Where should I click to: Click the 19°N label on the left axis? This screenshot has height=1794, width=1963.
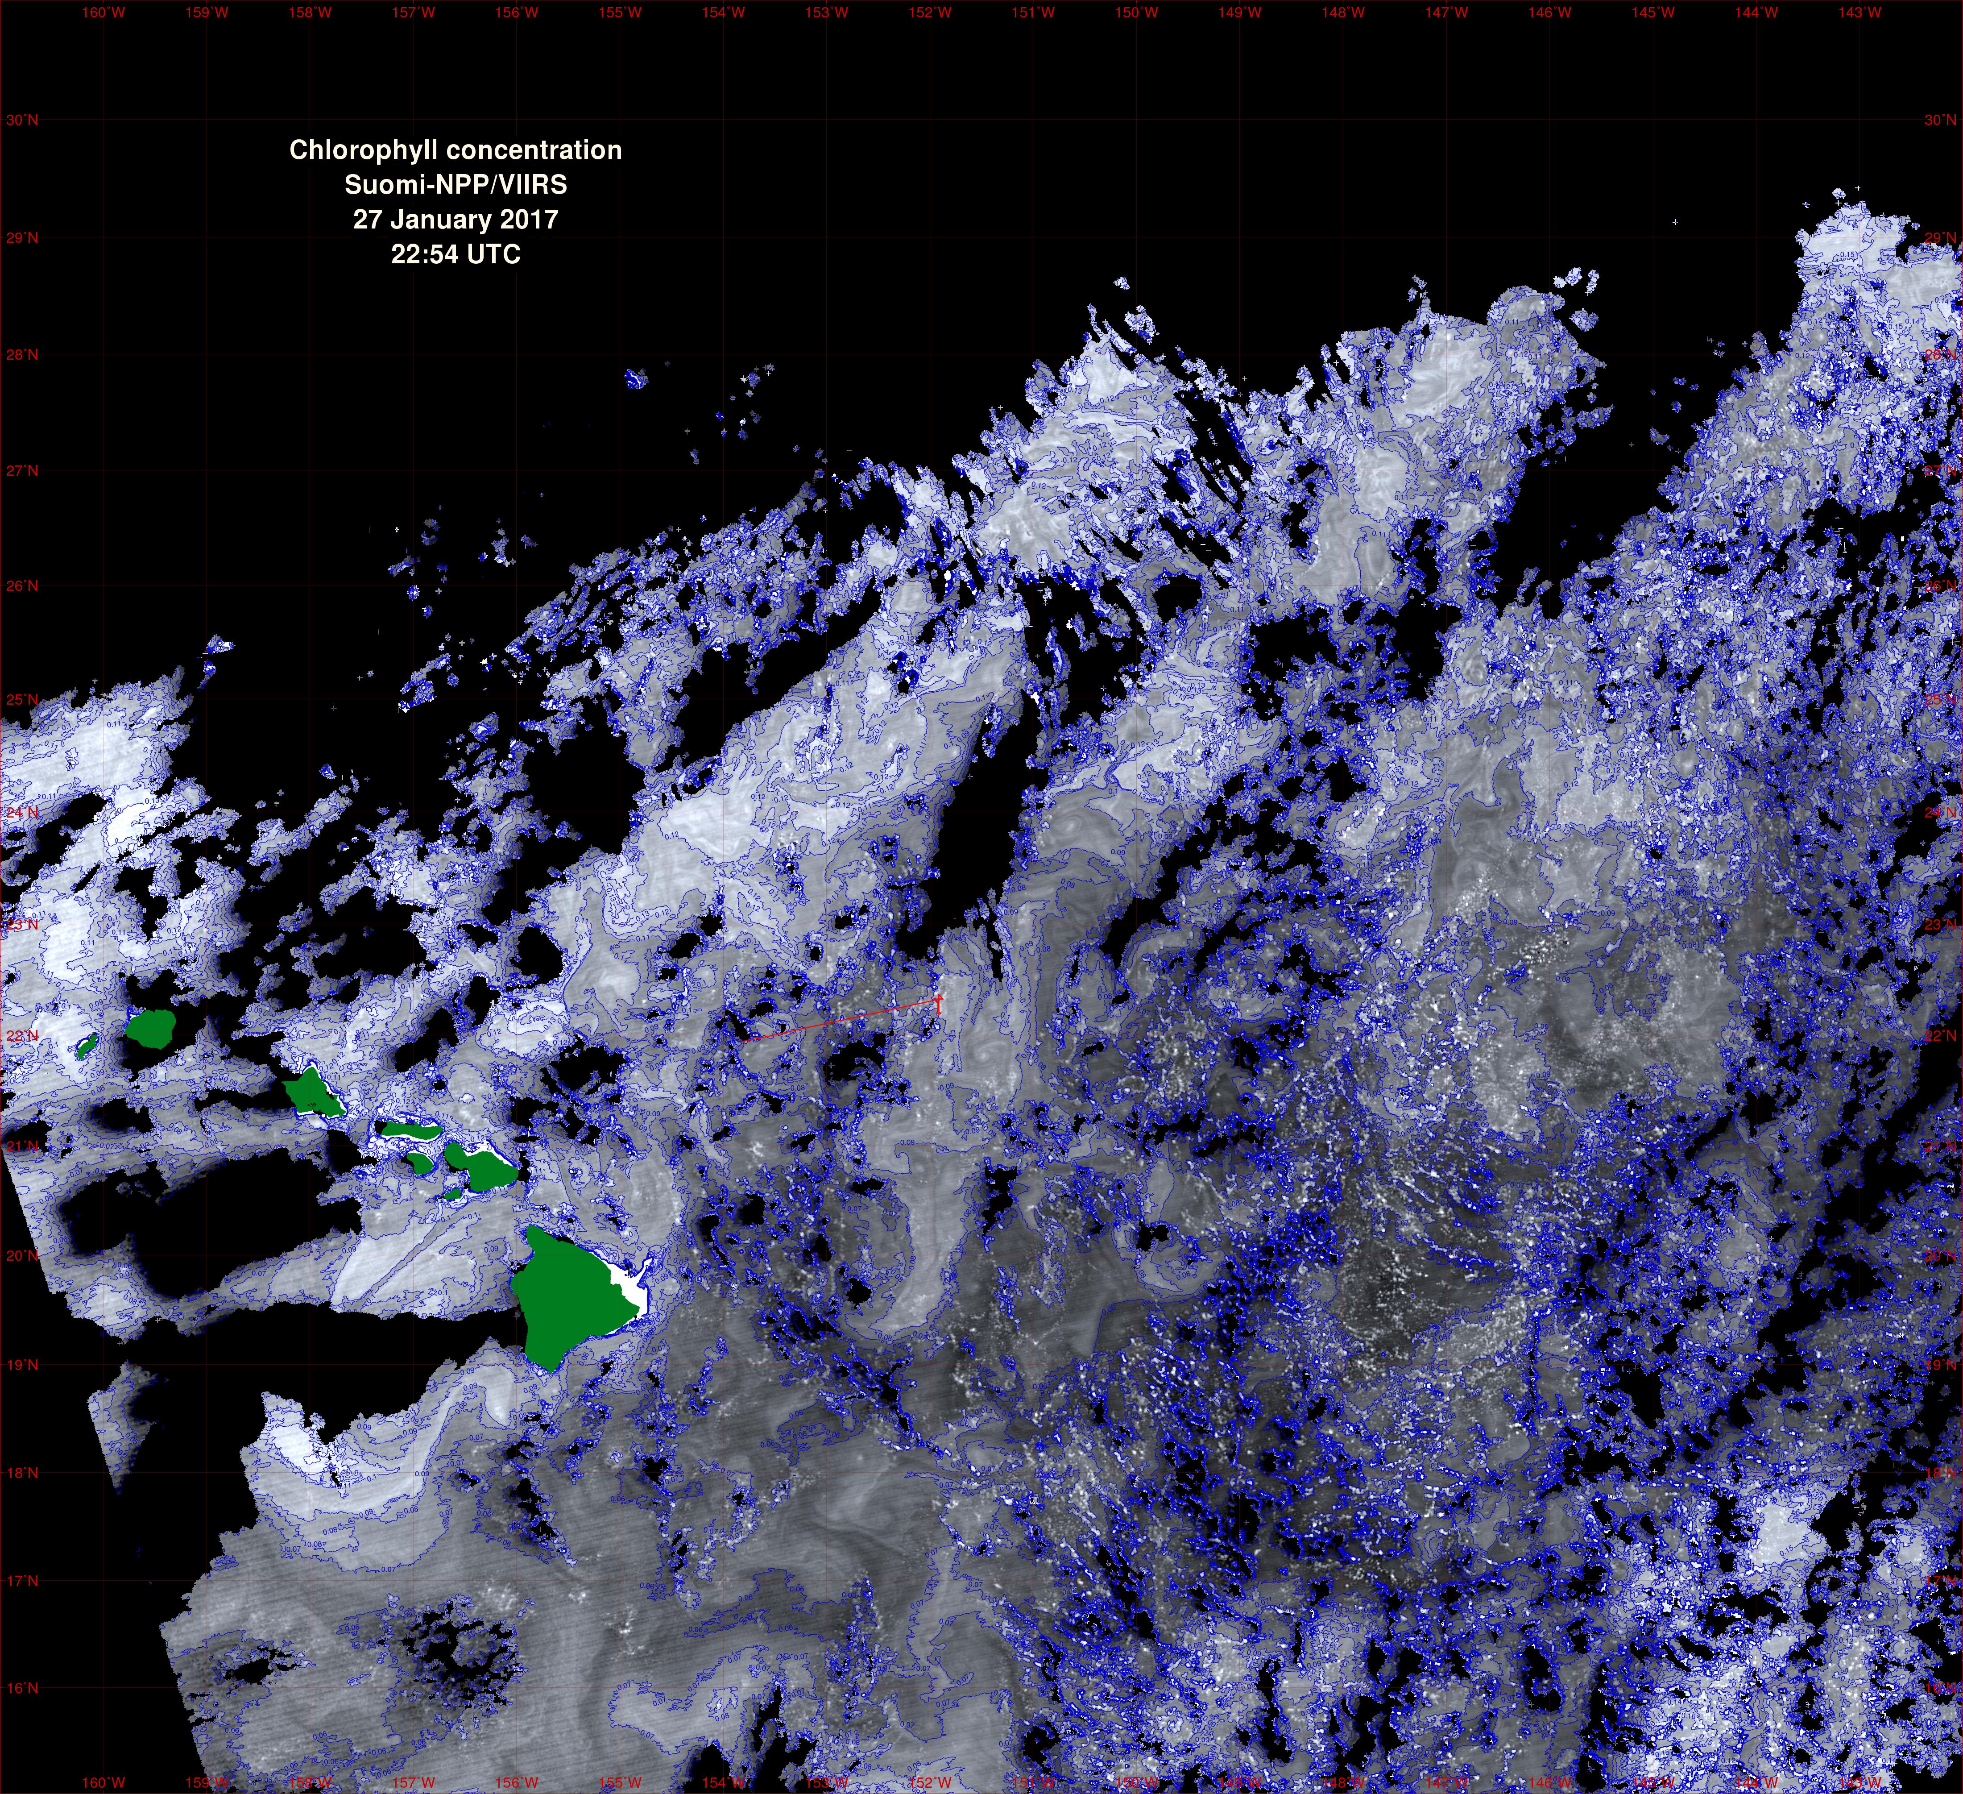[22, 1365]
